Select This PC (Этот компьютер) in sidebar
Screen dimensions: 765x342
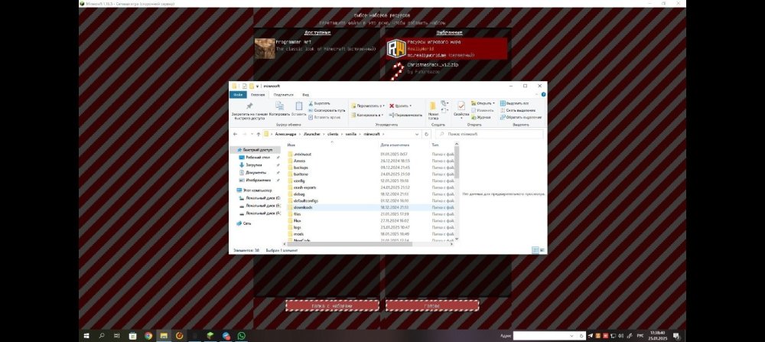click(255, 191)
